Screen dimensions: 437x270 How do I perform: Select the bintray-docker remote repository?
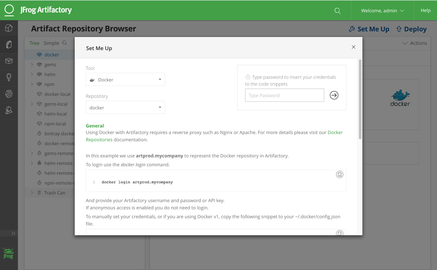[x=59, y=134]
